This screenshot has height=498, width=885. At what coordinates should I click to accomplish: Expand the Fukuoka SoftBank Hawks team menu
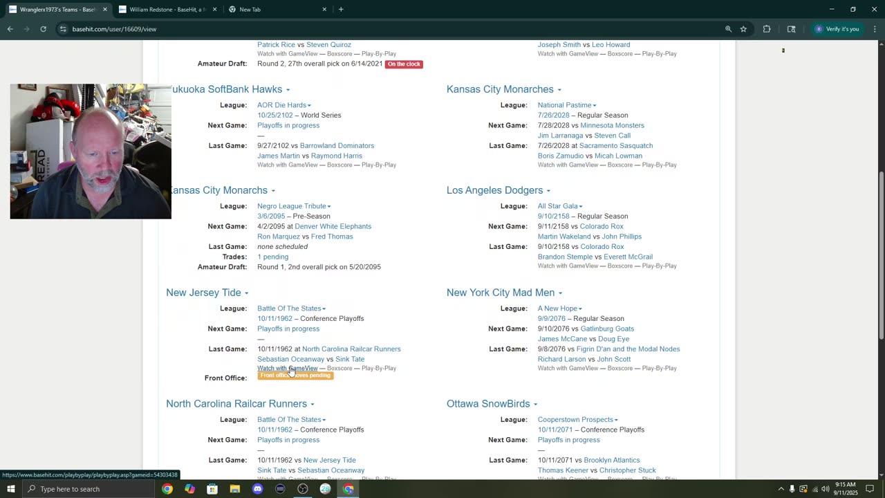click(288, 90)
